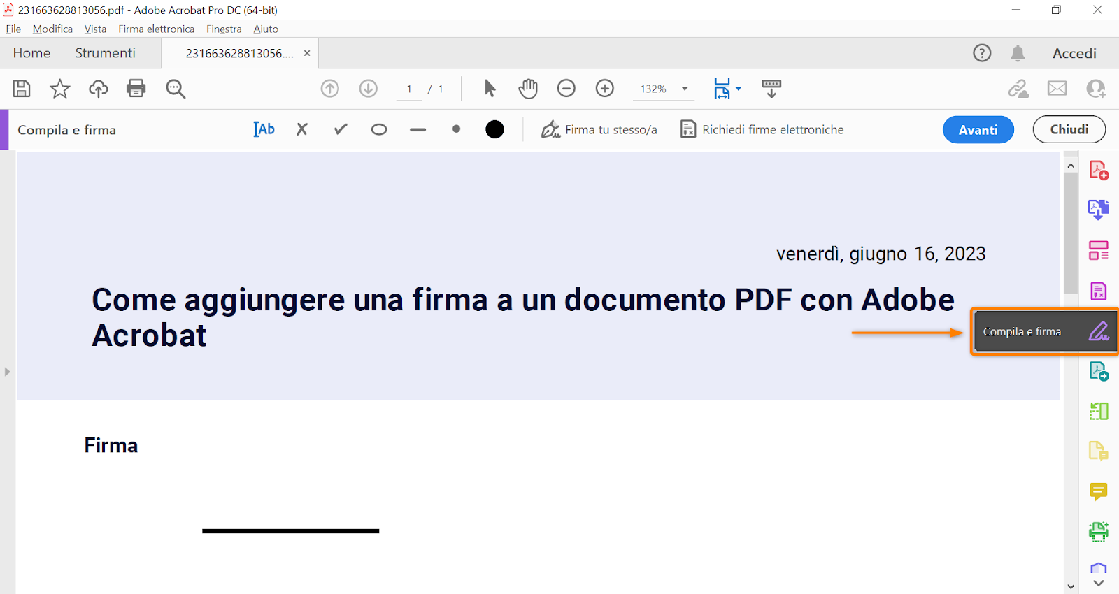
Task: Click the current page number field
Action: coord(409,89)
